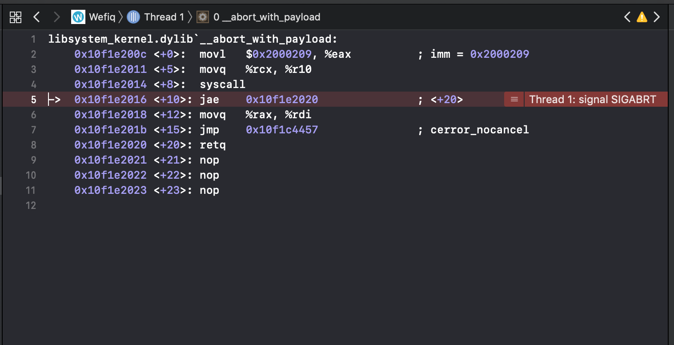Open the Thread 1 jump bar dropdown
The height and width of the screenshot is (345, 674).
pos(163,16)
